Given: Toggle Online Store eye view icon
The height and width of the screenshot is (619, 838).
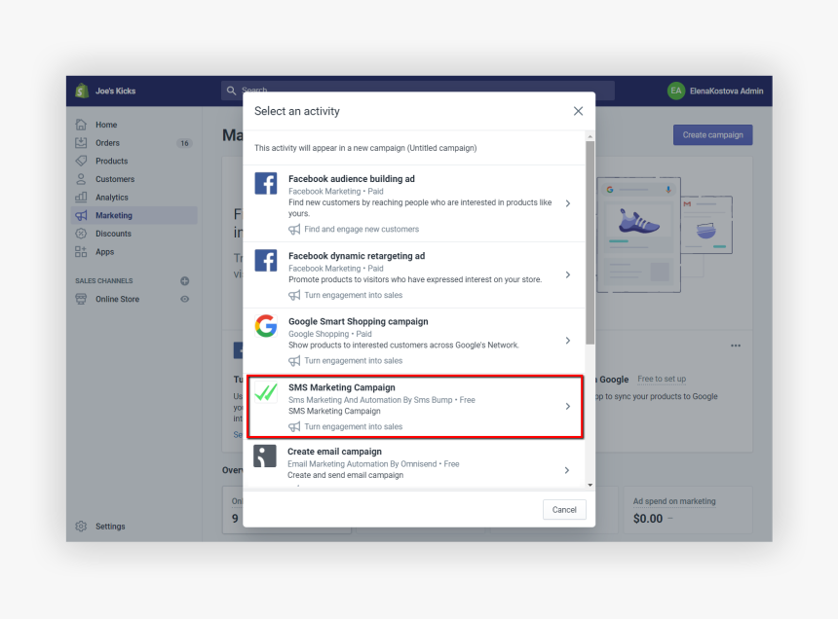Looking at the screenshot, I should 185,299.
